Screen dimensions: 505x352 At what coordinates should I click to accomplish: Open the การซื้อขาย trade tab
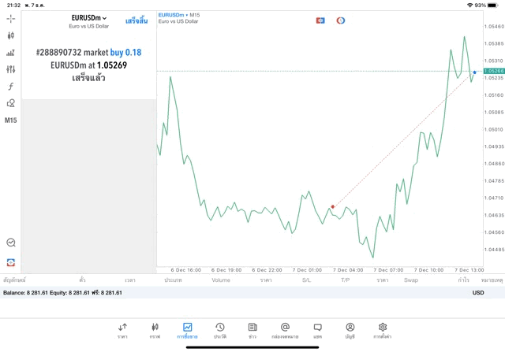tap(187, 331)
